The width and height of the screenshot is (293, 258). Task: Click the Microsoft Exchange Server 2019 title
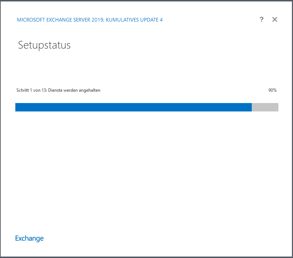pyautogui.click(x=90, y=20)
